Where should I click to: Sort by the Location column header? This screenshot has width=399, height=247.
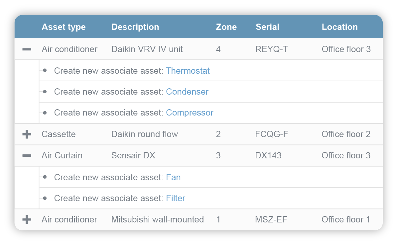tap(339, 27)
